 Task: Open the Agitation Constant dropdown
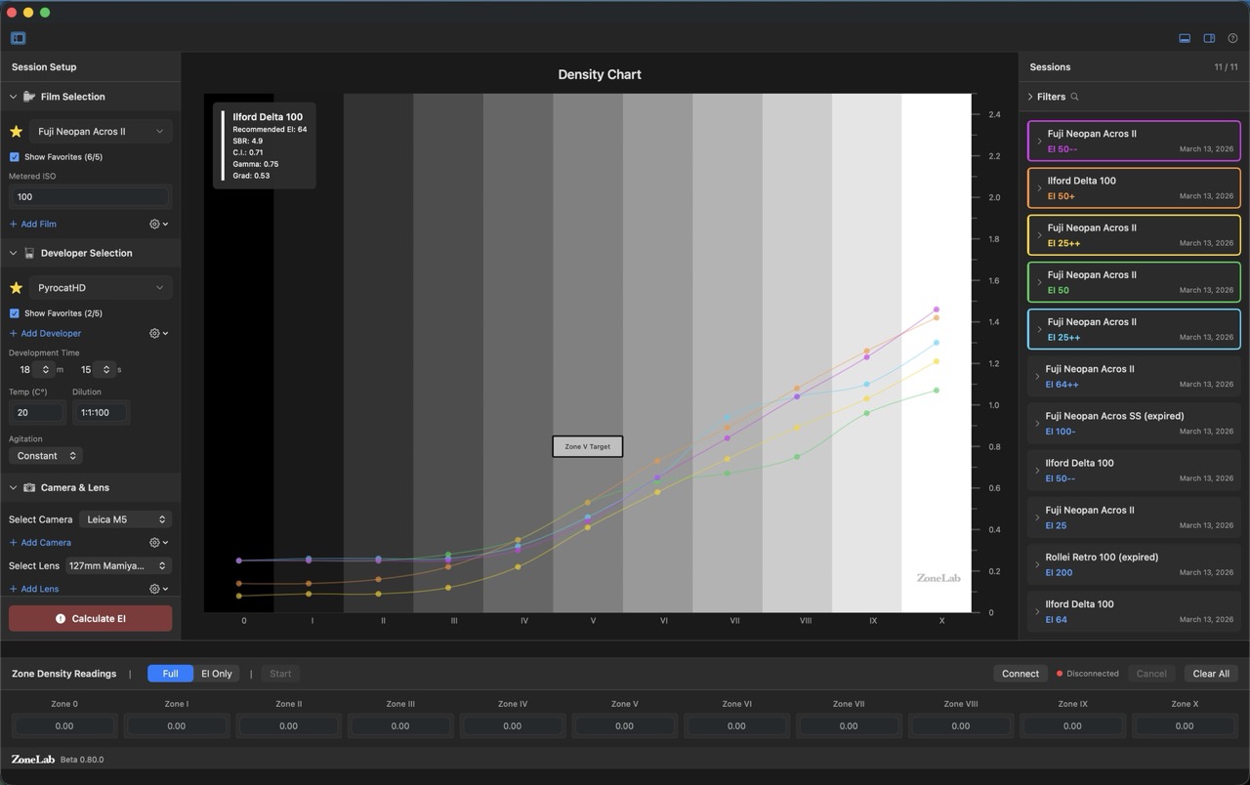point(45,456)
